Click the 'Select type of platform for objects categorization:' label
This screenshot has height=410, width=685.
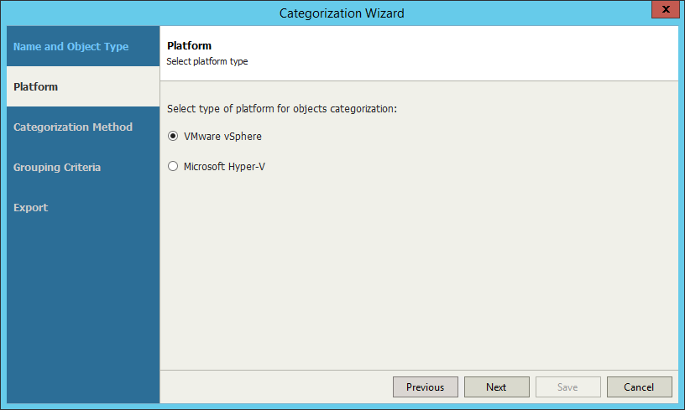click(x=282, y=109)
